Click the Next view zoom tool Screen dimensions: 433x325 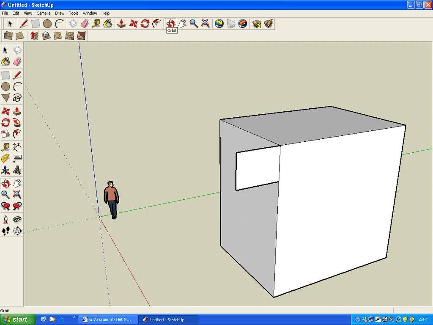17,206
